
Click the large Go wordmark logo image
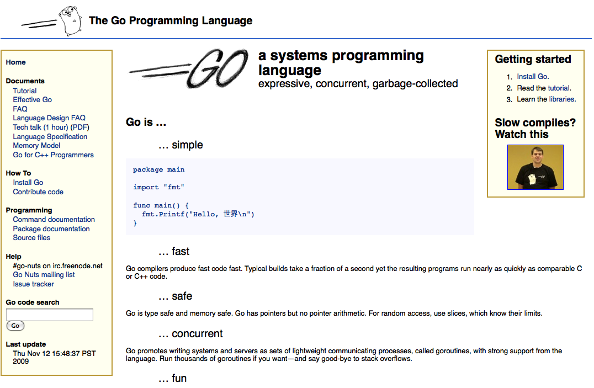[189, 68]
